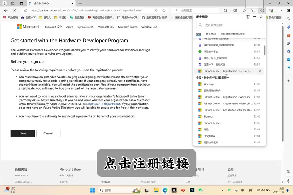The width and height of the screenshot is (293, 195).
Task: Open 百度一下，你就知道 history entry
Action: click(229, 65)
